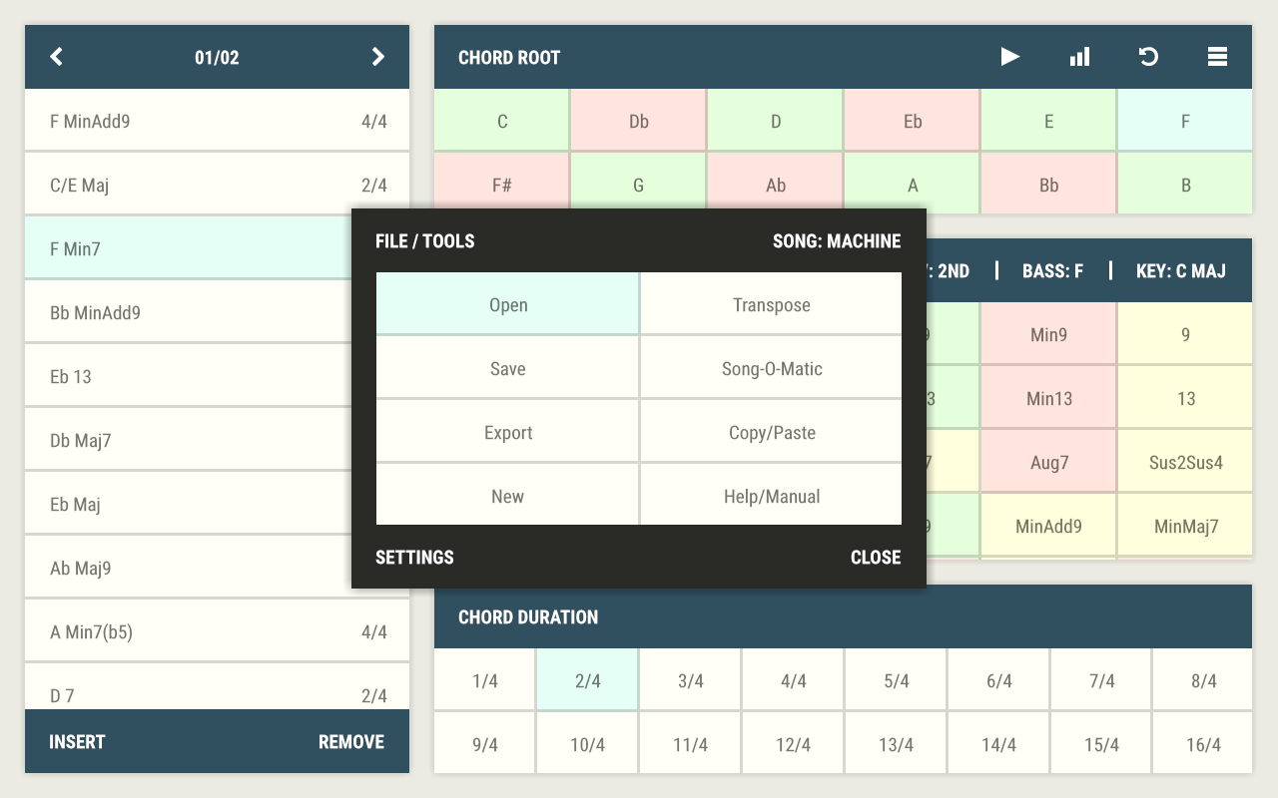Choose the Min13 chord type
The image size is (1278, 798).
pos(1048,399)
